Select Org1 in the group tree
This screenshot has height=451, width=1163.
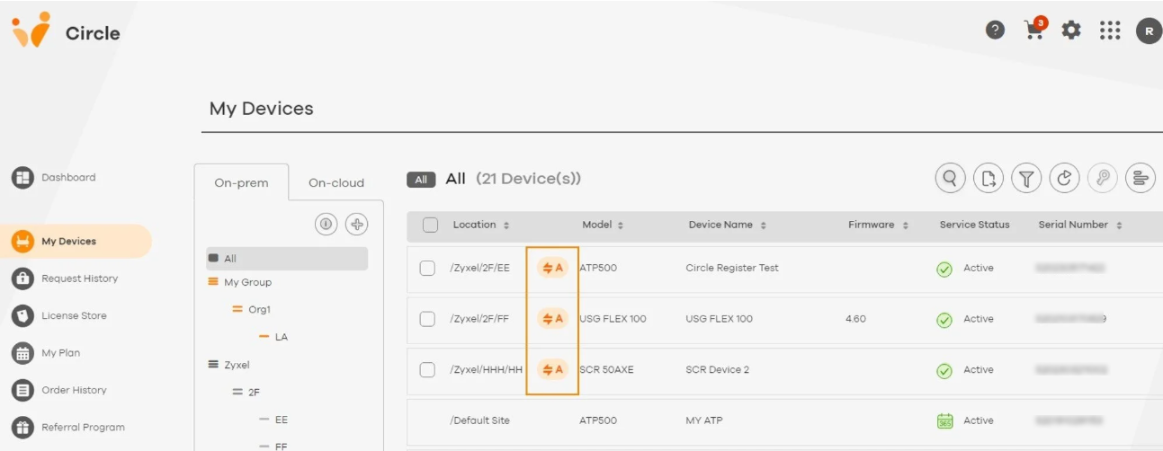(x=260, y=309)
